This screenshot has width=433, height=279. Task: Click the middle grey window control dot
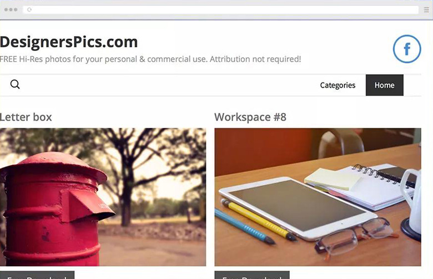click(x=11, y=9)
